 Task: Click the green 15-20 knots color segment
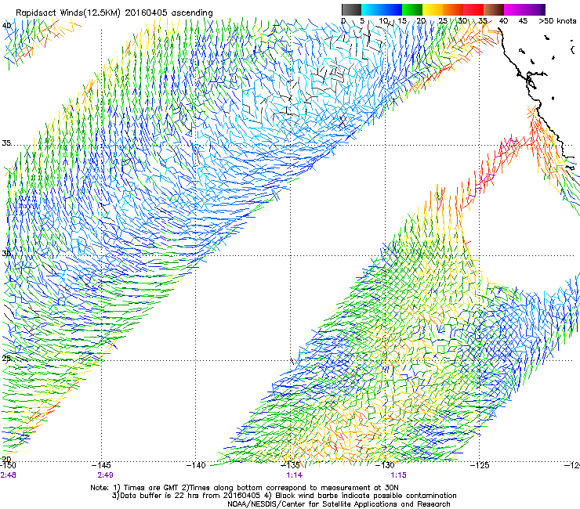412,9
